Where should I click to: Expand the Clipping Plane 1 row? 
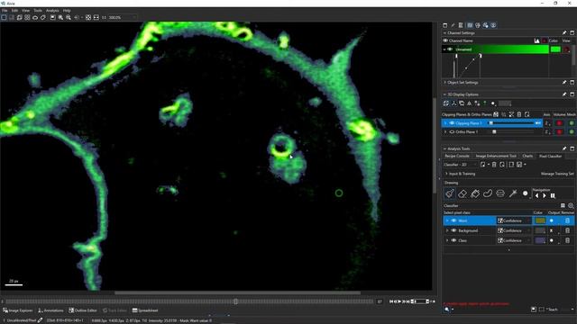(x=445, y=123)
